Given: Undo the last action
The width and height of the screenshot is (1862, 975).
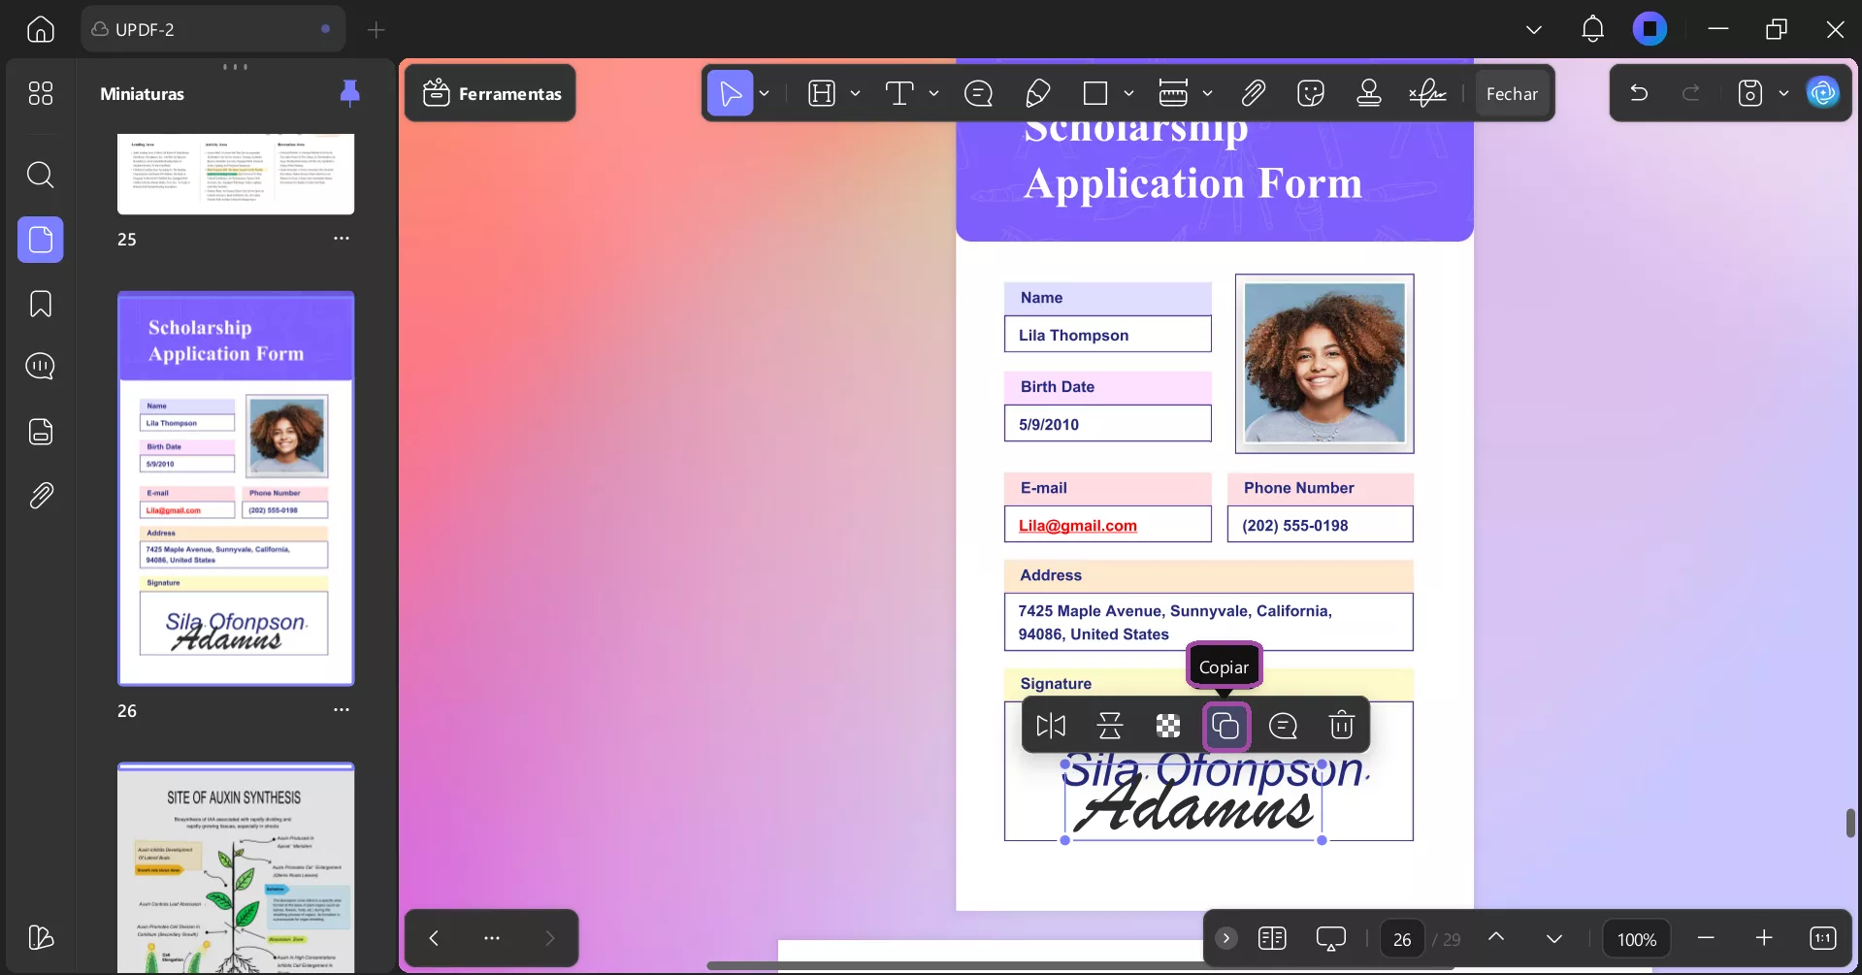Looking at the screenshot, I should coord(1639,93).
